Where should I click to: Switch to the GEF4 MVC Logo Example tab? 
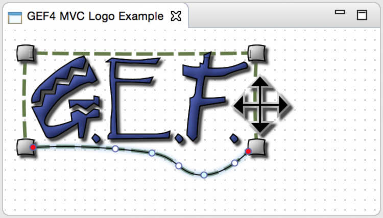tap(95, 16)
